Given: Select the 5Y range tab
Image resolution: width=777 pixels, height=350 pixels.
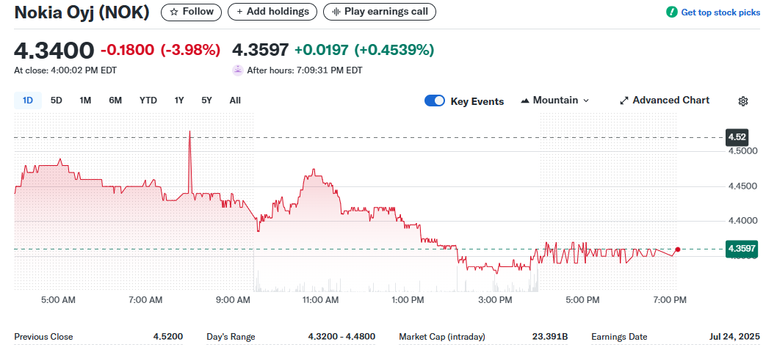Looking at the screenshot, I should pos(206,101).
